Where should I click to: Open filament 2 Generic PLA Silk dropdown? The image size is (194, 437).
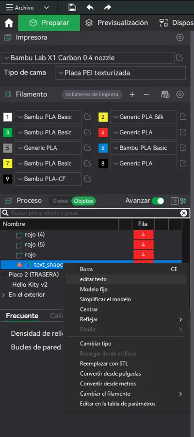144,117
